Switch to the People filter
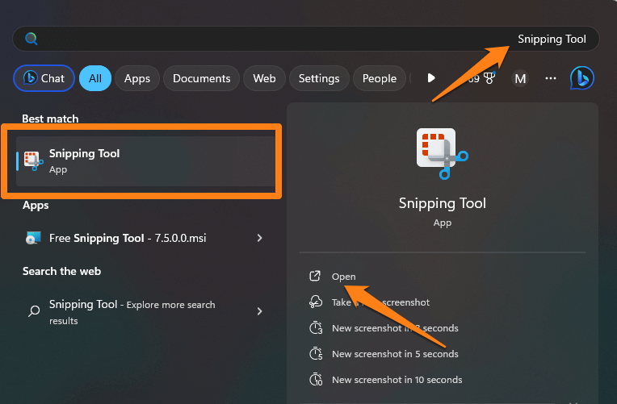The width and height of the screenshot is (617, 404). click(x=380, y=78)
